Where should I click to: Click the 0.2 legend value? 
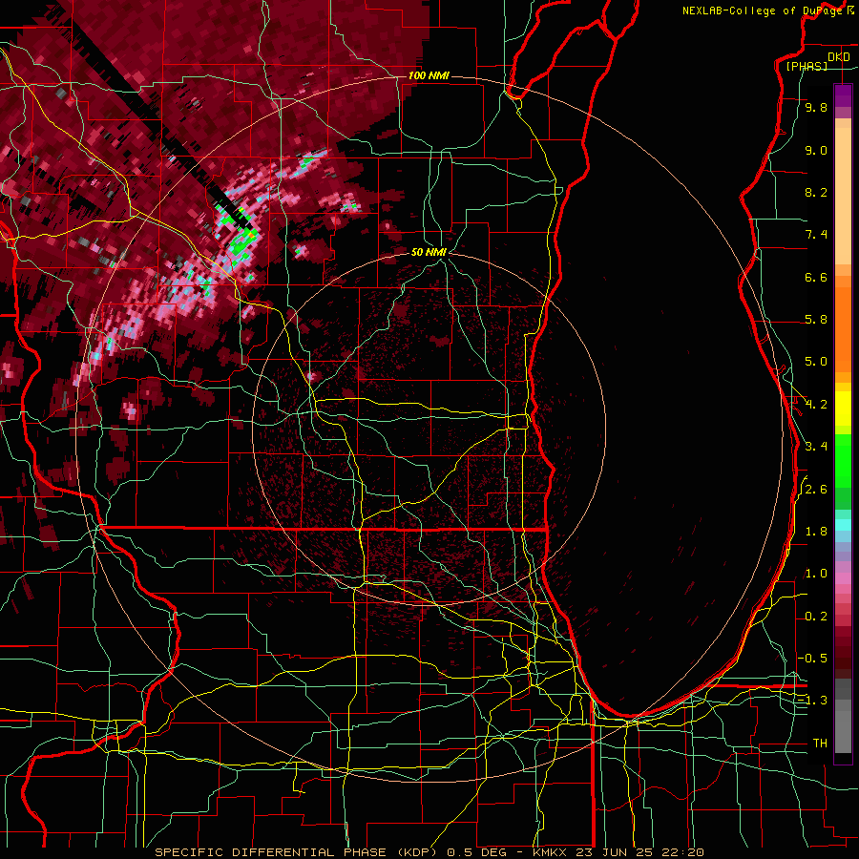pyautogui.click(x=816, y=617)
